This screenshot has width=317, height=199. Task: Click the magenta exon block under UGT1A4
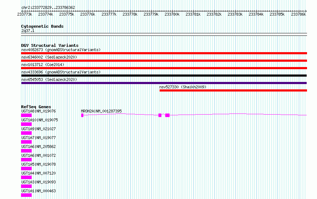tap(26, 177)
